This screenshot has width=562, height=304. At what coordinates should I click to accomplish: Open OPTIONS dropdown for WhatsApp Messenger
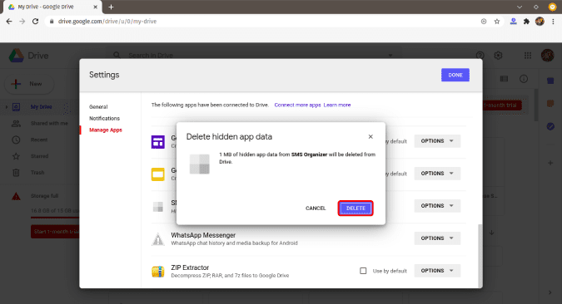(437, 238)
